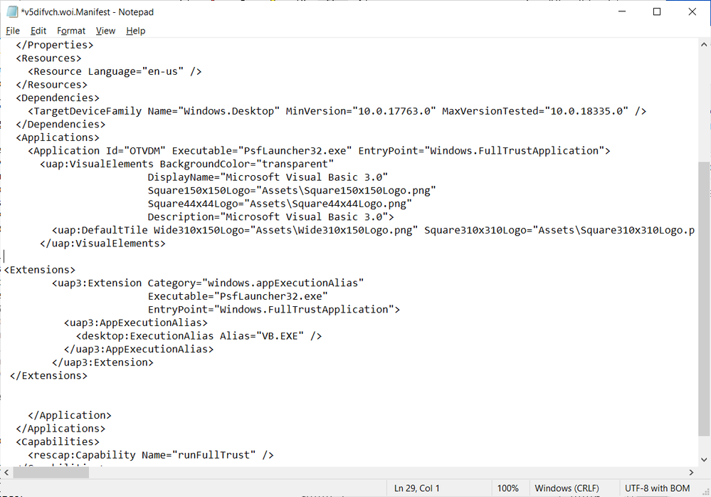Click the Description="Microsoft Visual Basic 3.0" line

pos(270,216)
